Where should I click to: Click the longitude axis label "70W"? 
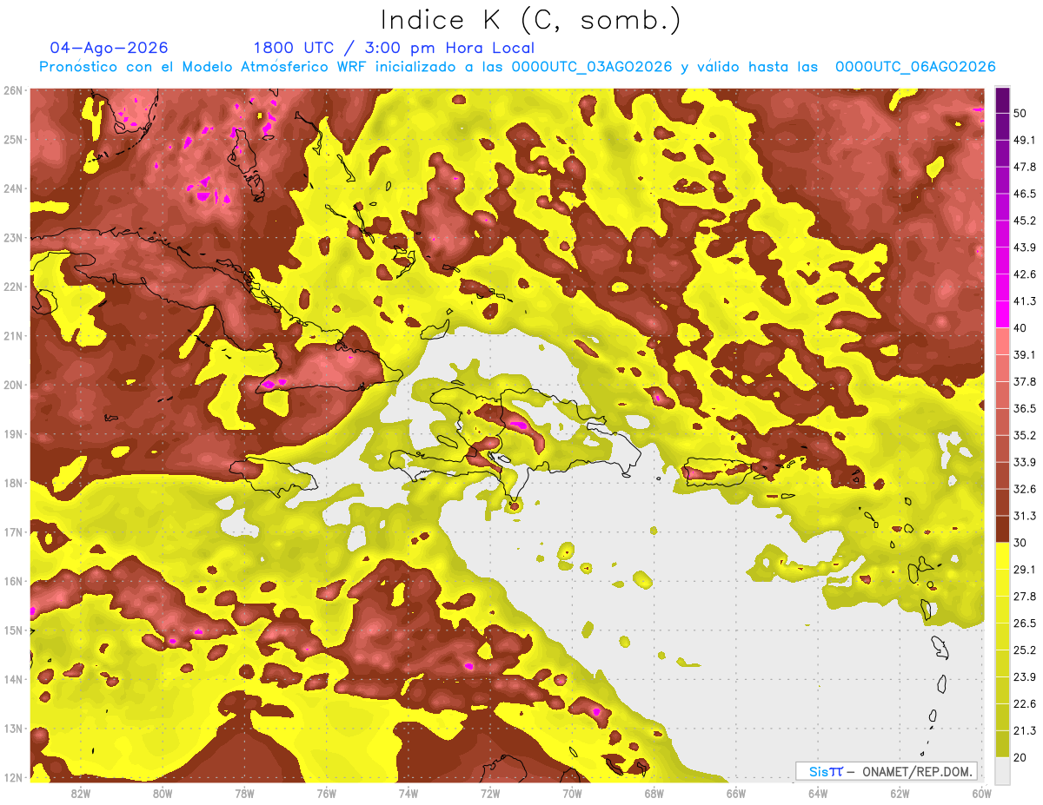click(572, 793)
